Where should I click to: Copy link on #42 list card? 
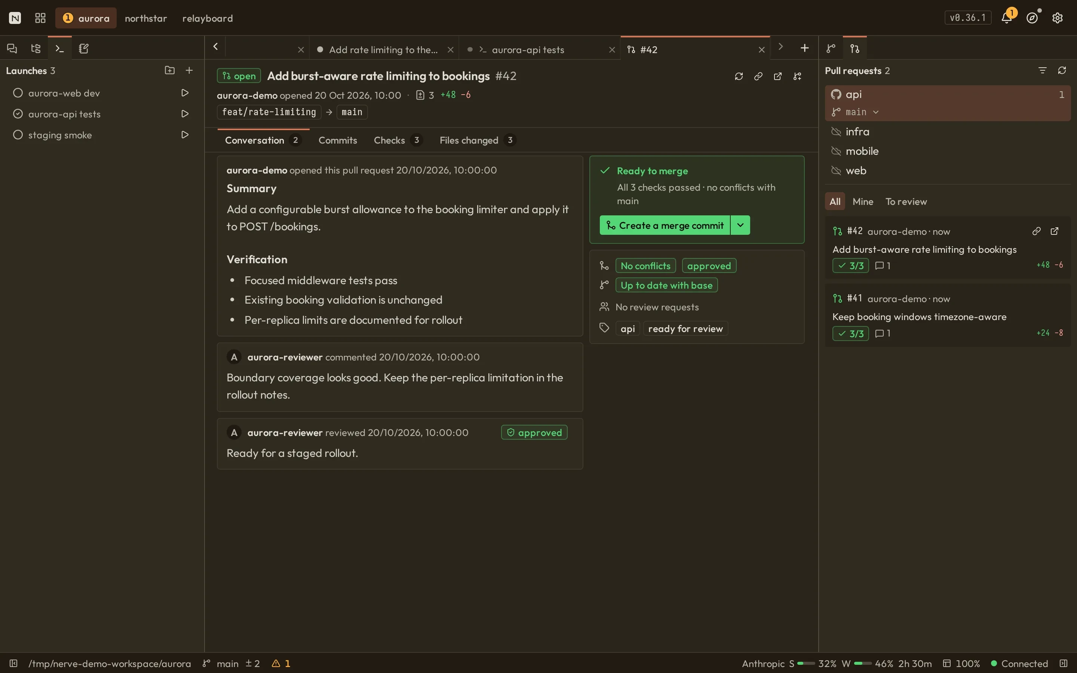(1037, 231)
